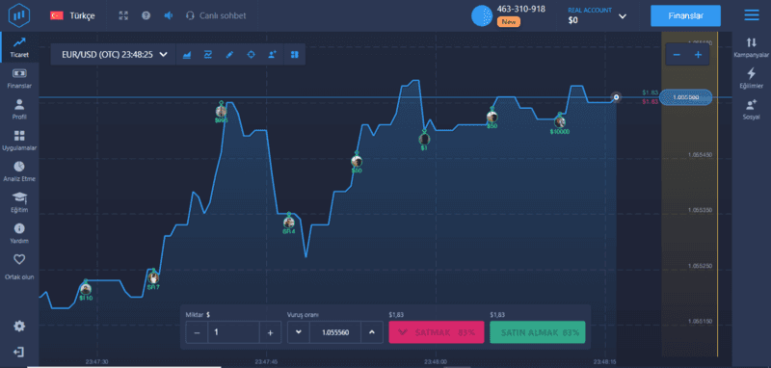Open the Yardım sidebar item
The width and height of the screenshot is (771, 368).
click(x=19, y=233)
